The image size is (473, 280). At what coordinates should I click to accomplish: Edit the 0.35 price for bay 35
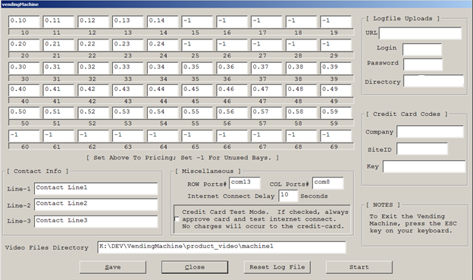coord(197,68)
